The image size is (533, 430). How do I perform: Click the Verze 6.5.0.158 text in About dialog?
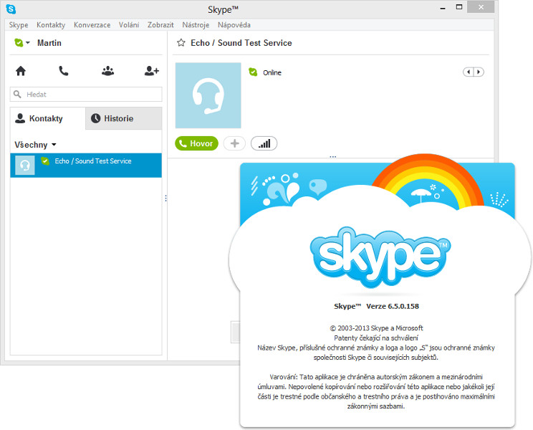393,306
